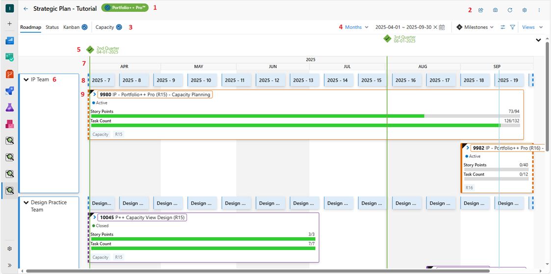Clear the date range with X icon
This screenshot has height=274, width=551.
(435, 27)
